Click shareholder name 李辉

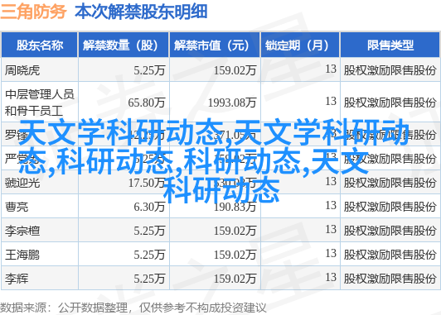click(17, 279)
